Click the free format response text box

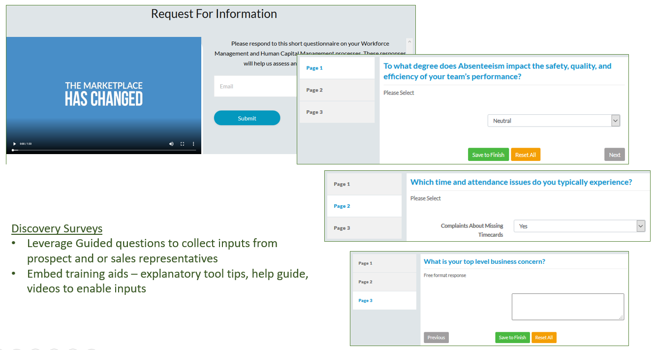tap(567, 307)
